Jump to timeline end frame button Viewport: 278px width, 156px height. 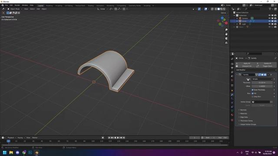(x=124, y=138)
